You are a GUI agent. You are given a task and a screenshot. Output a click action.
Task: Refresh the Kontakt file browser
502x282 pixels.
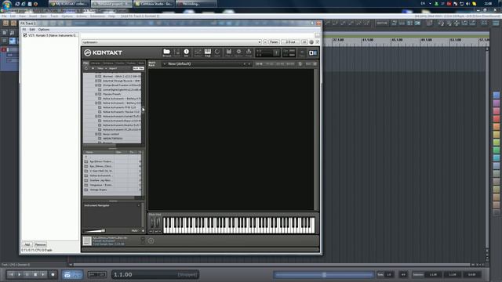(86, 68)
